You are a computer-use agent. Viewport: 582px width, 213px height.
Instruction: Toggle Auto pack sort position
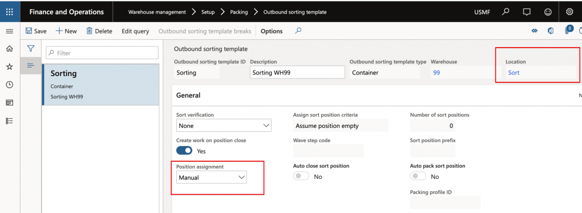[418, 176]
